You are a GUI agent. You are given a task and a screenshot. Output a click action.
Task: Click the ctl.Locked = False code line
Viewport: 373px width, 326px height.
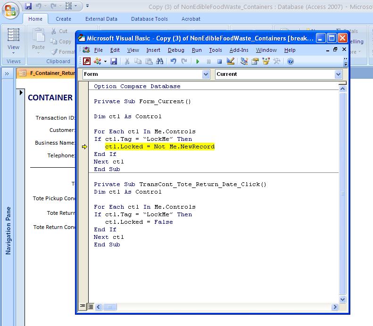[139, 222]
